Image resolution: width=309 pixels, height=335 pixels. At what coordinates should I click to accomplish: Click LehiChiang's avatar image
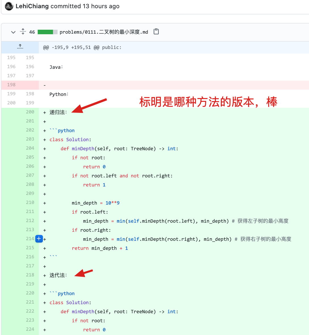point(9,6)
